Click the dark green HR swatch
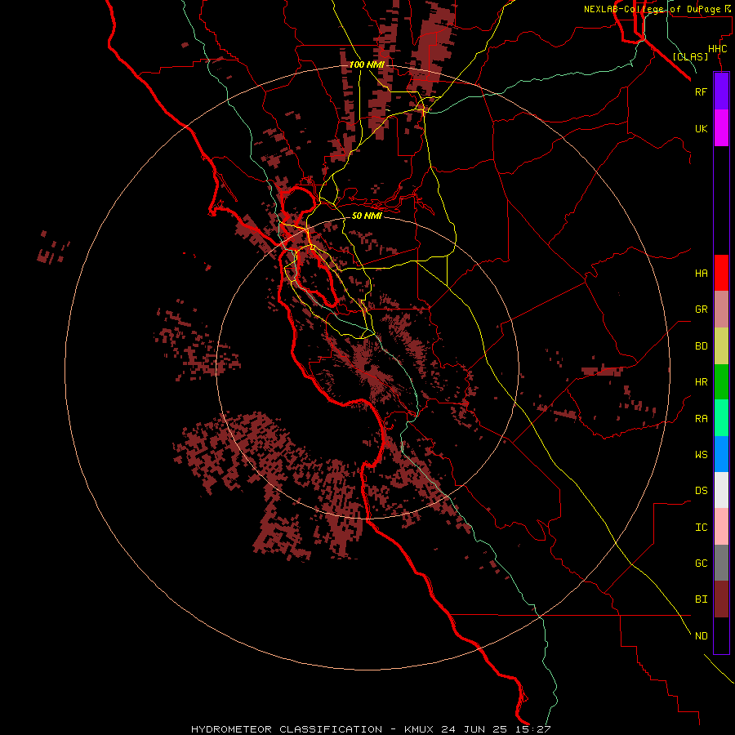Screen dimensions: 735x735 click(721, 381)
